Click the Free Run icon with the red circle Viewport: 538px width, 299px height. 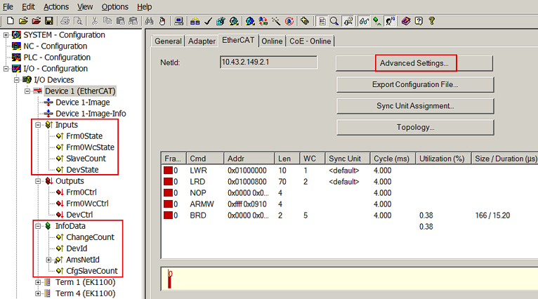(x=289, y=21)
